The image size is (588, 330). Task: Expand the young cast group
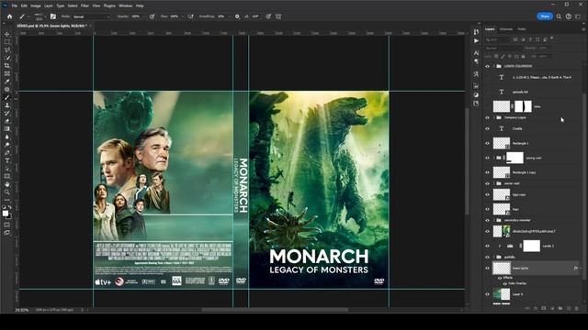click(x=494, y=158)
